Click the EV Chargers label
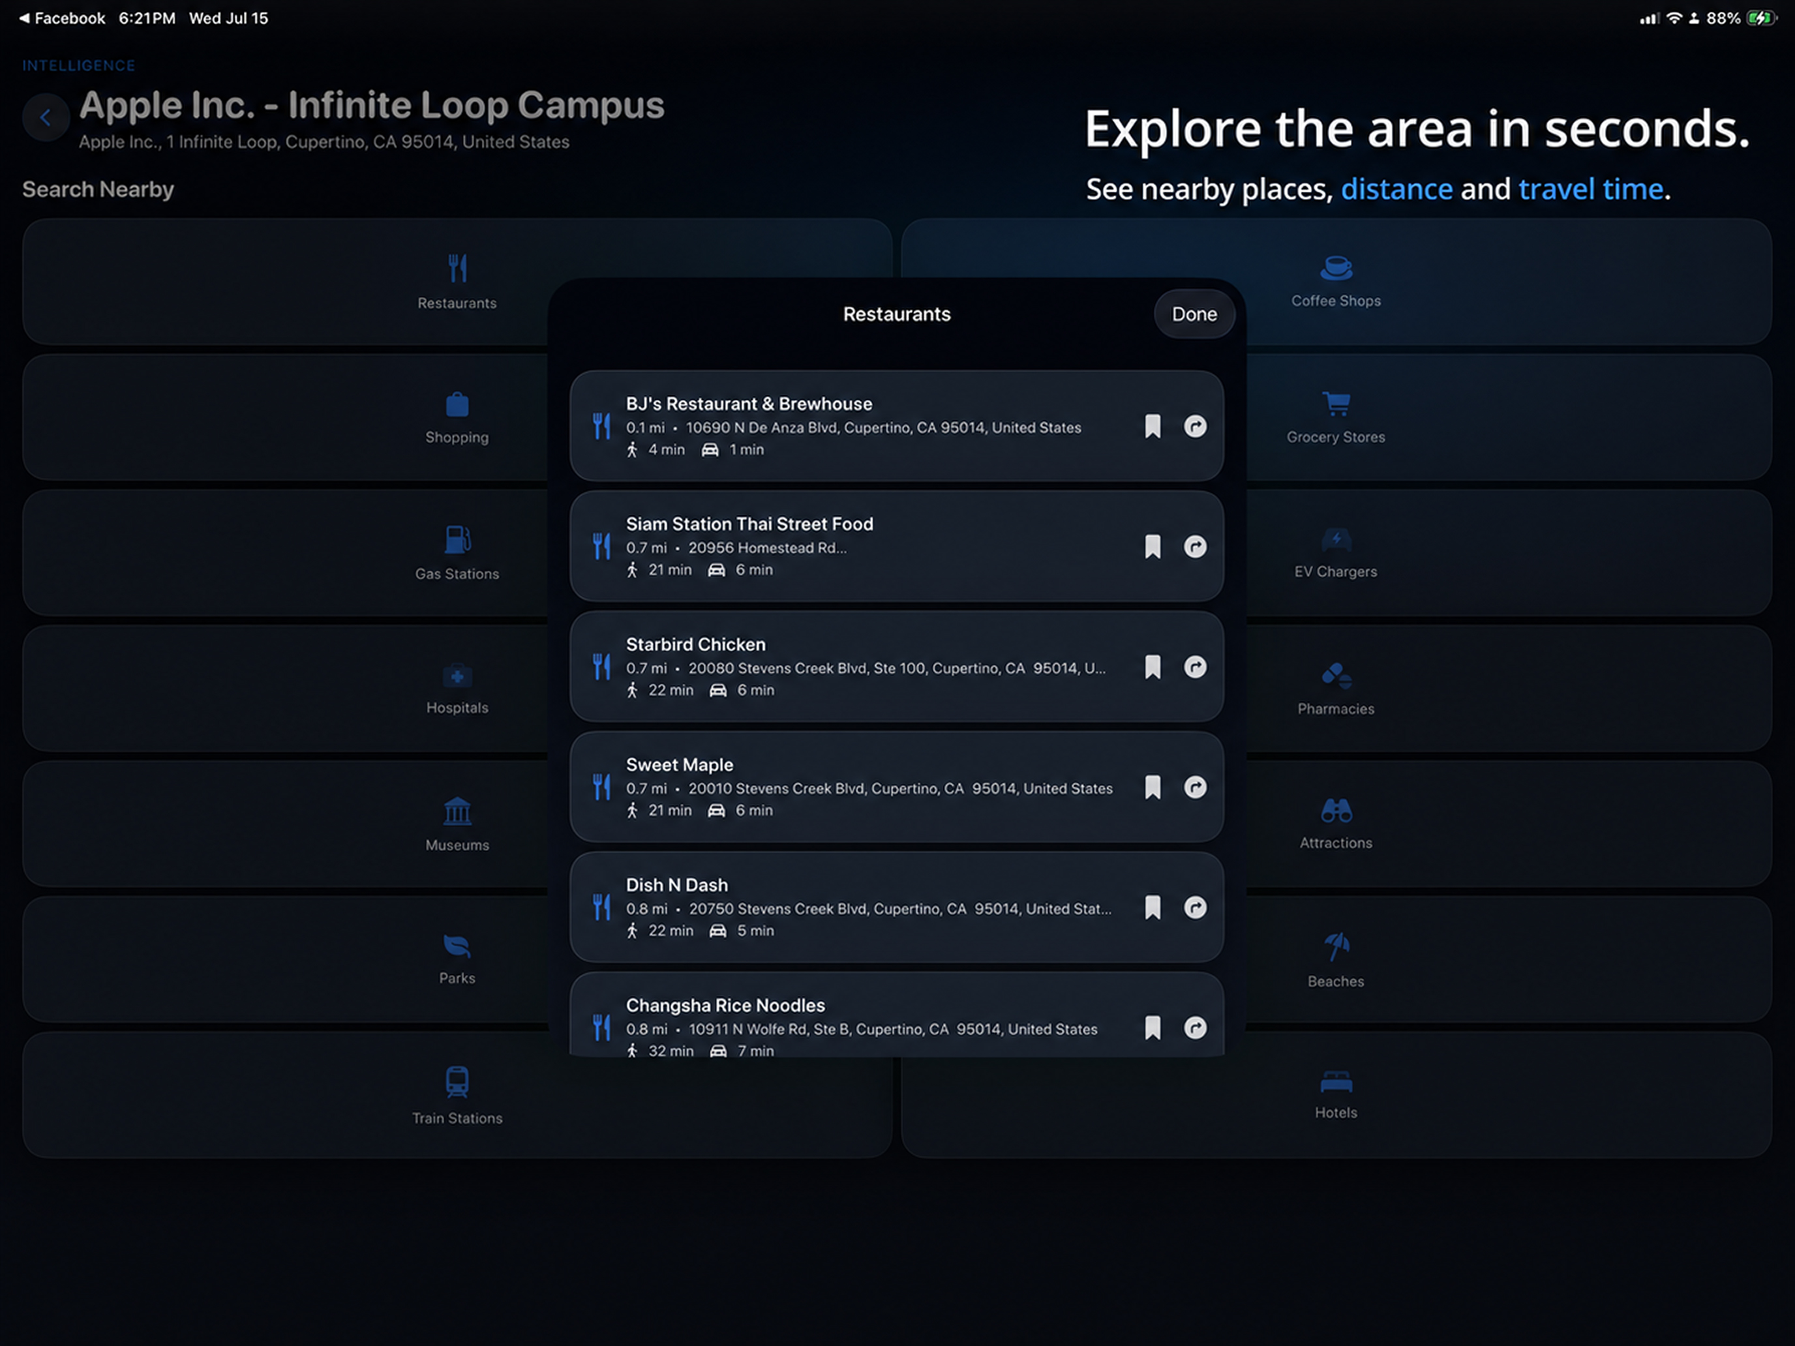This screenshot has height=1346, width=1795. click(x=1336, y=572)
